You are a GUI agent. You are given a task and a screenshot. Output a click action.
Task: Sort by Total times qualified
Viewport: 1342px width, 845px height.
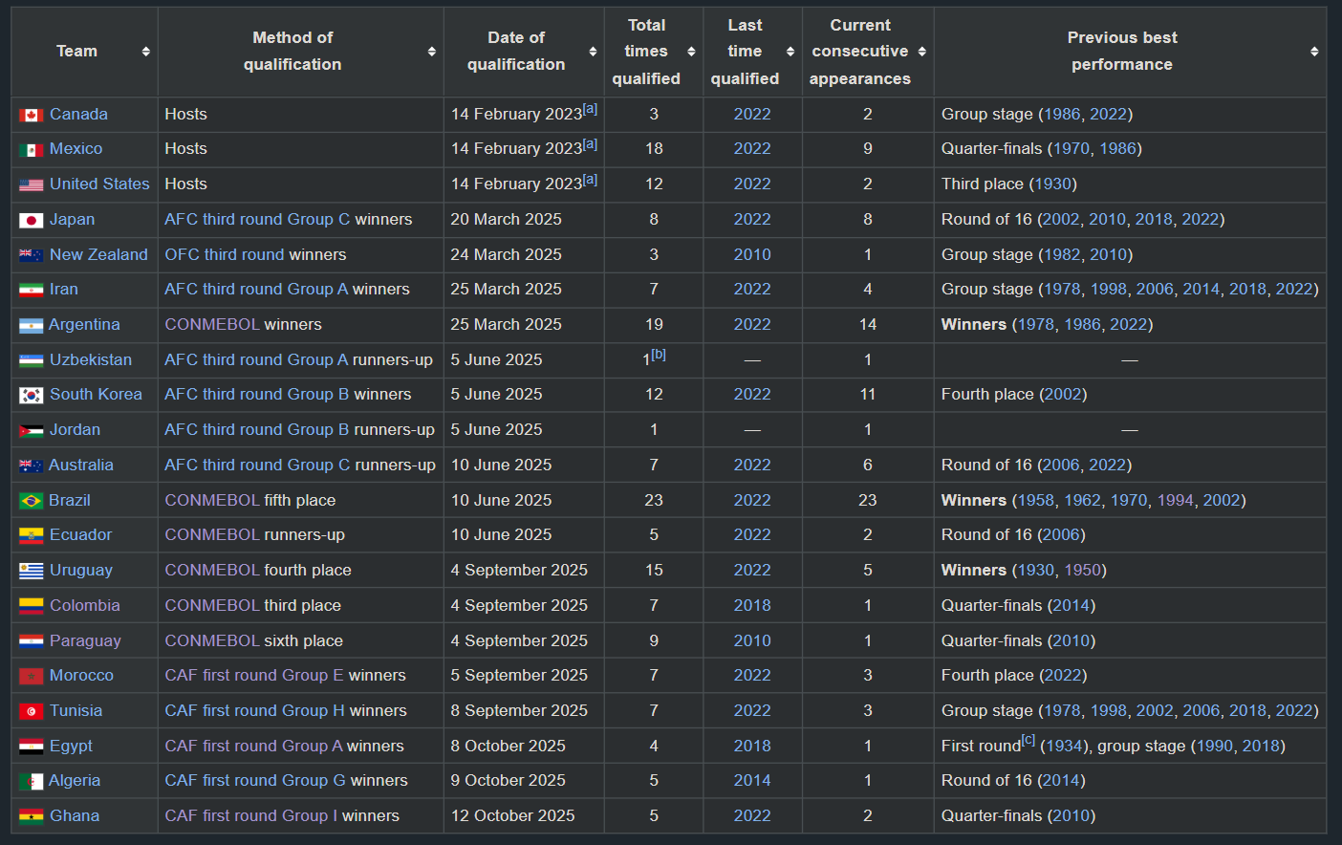click(x=691, y=52)
